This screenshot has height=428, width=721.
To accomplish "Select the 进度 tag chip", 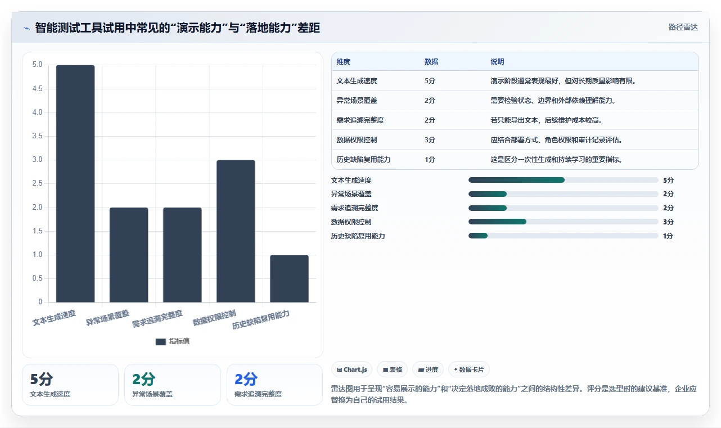I will tap(427, 370).
